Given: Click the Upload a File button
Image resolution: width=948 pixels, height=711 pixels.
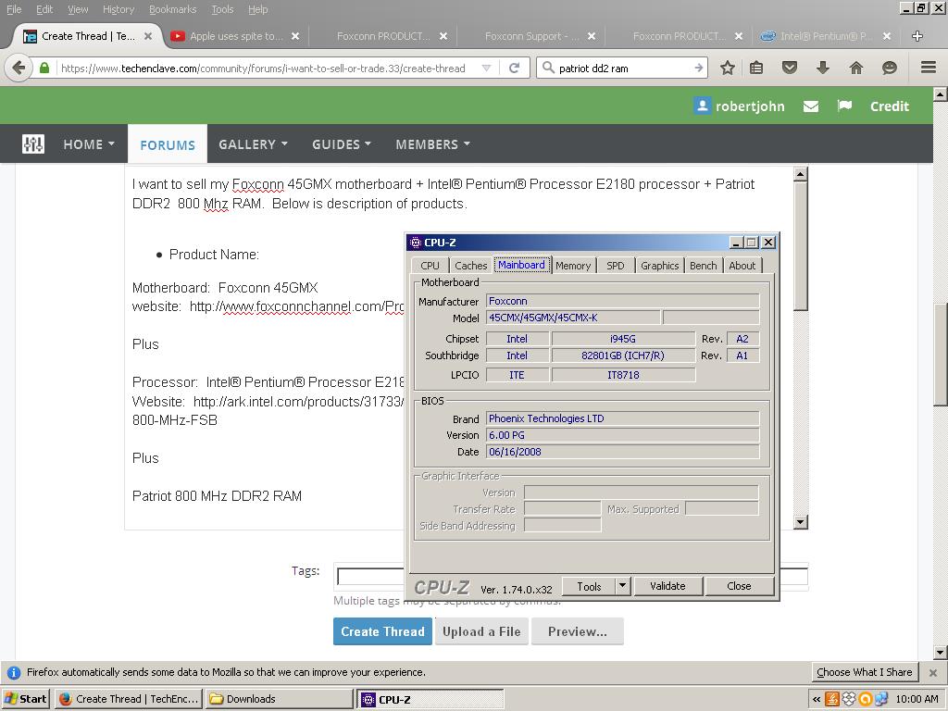Looking at the screenshot, I should [481, 631].
